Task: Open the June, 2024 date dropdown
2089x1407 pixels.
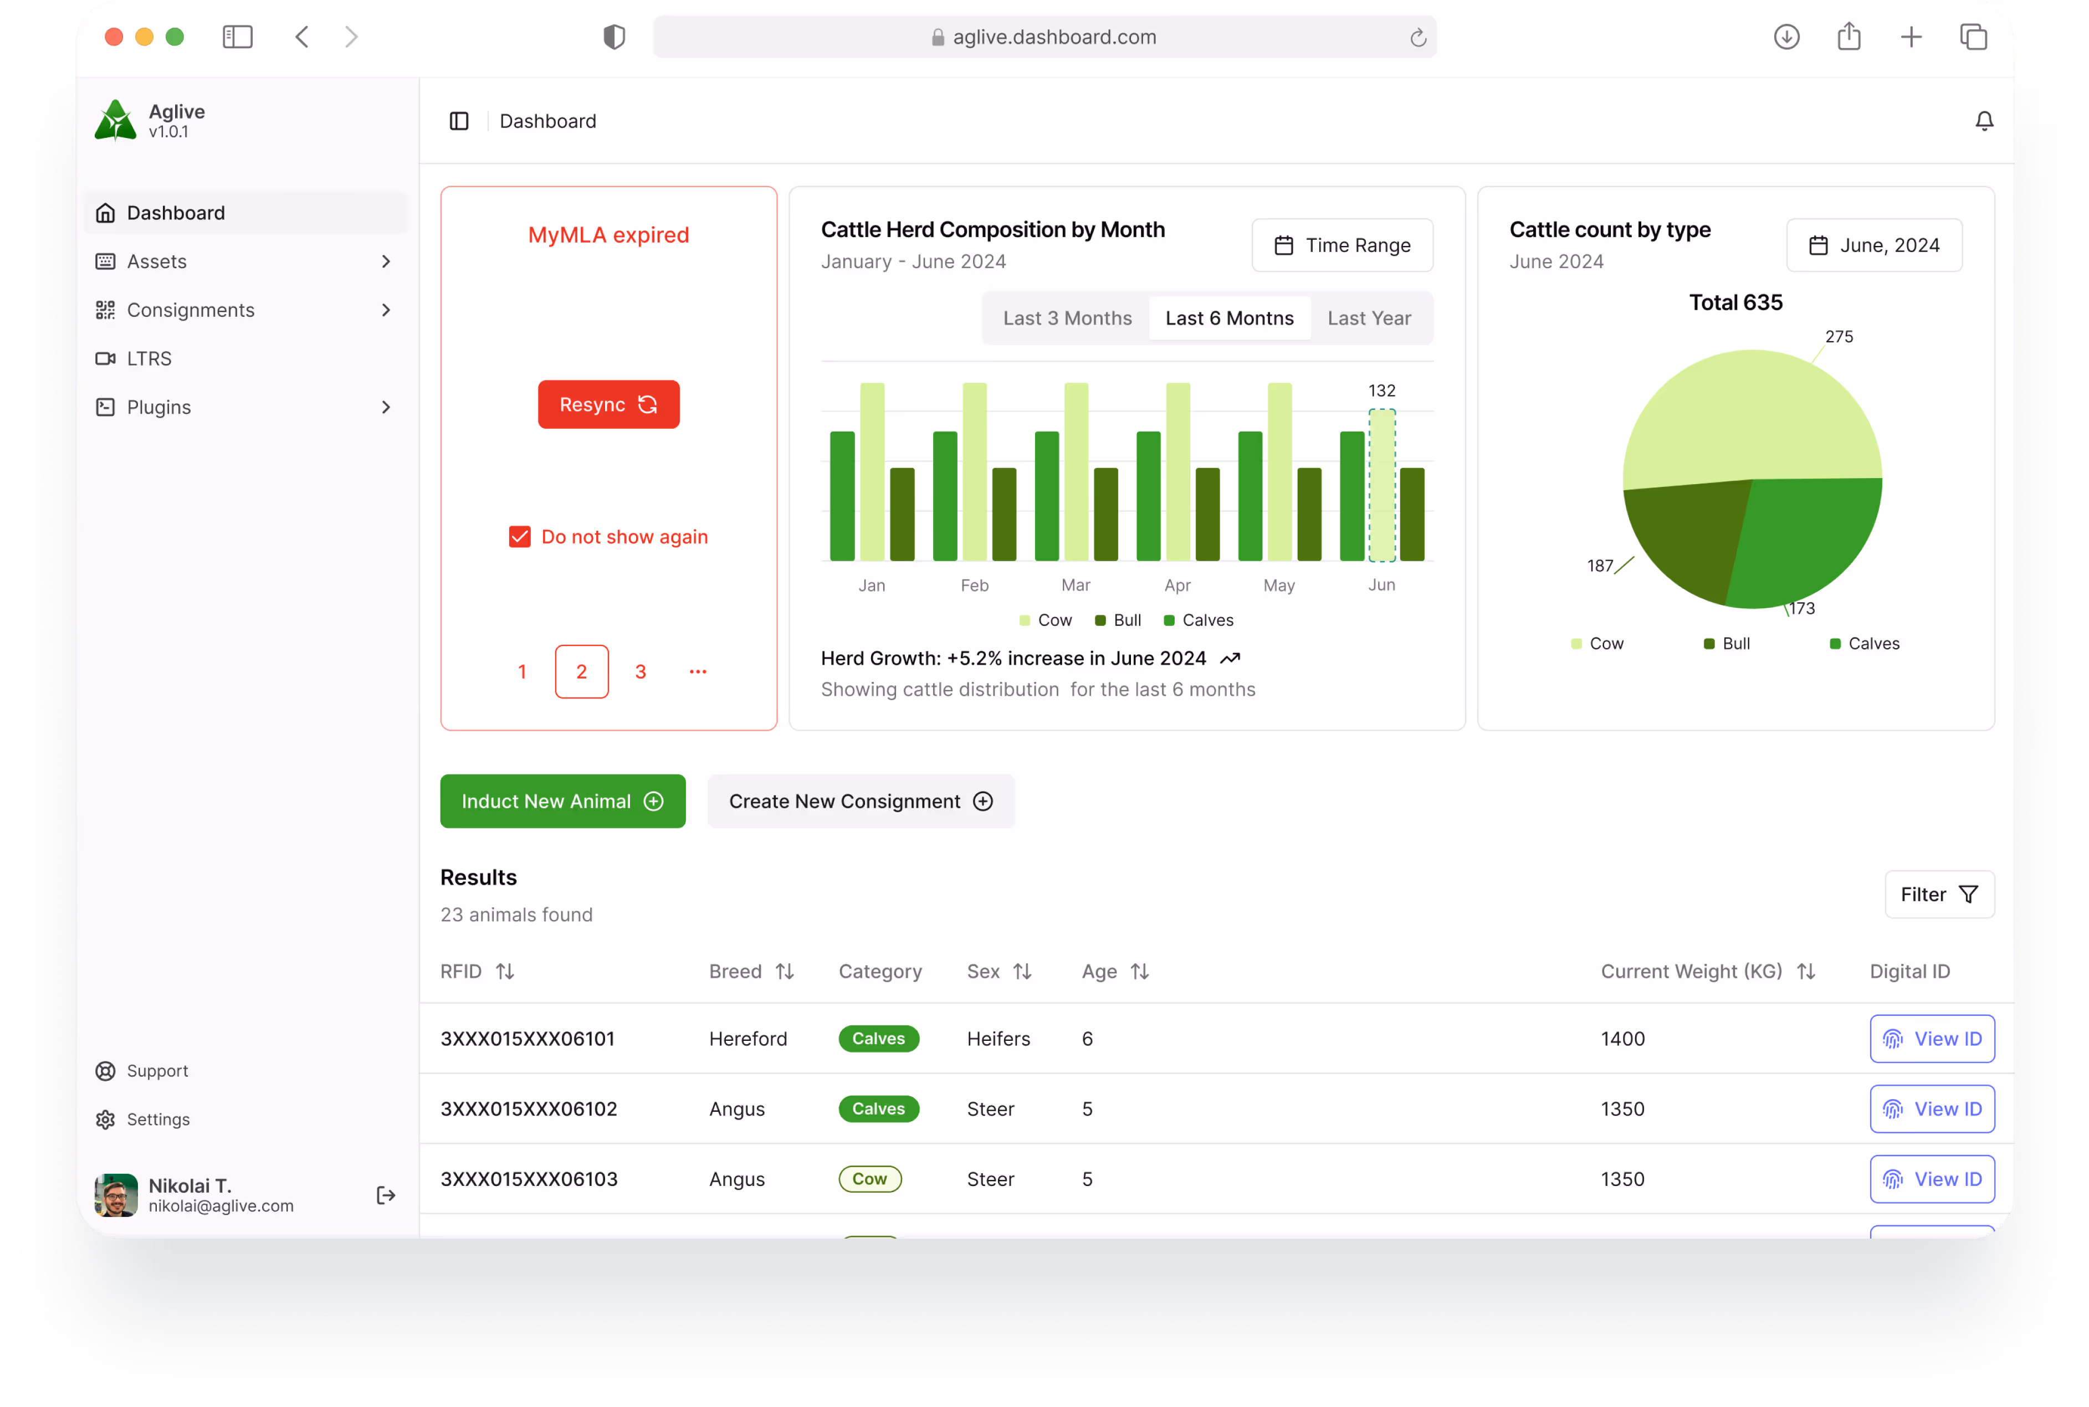Action: (1873, 245)
